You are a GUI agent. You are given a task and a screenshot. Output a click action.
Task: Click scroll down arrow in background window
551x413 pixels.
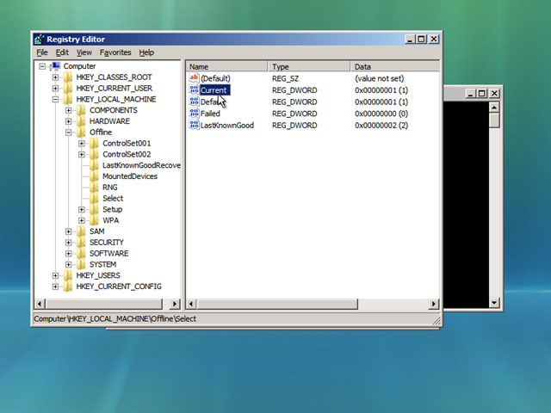[x=494, y=303]
